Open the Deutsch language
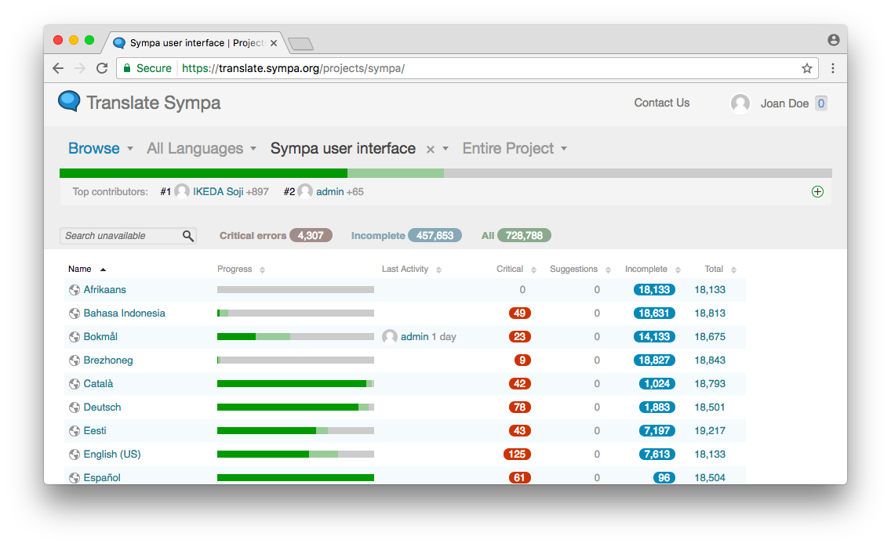Image resolution: width=891 pixels, height=547 pixels. [102, 408]
